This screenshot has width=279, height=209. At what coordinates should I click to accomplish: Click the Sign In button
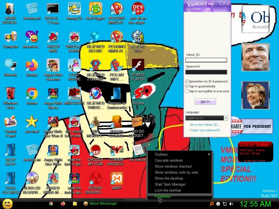coord(205,102)
